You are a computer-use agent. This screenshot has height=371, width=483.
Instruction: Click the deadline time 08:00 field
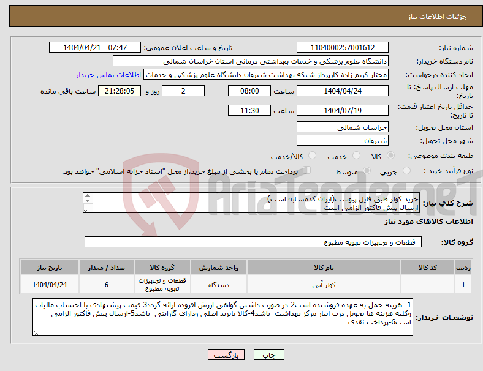(x=249, y=91)
